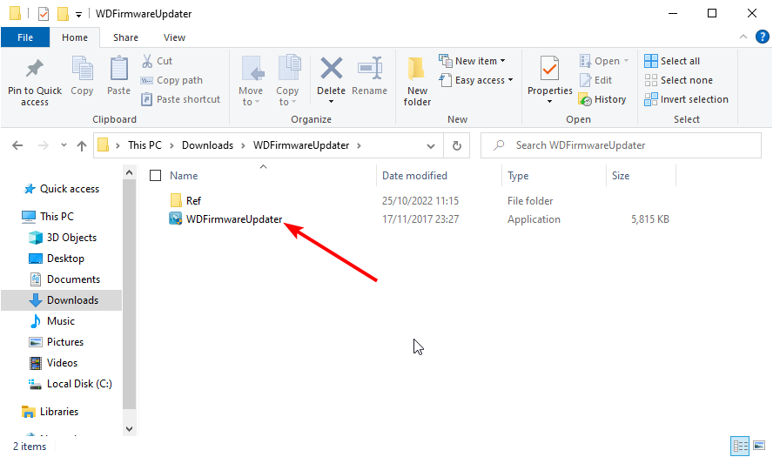Screen dimensions: 773x457
Task: Go forward with the right arrow
Action: [44, 145]
